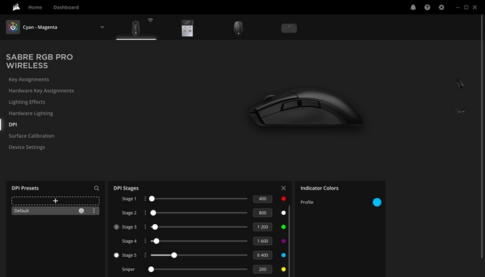The height and width of the screenshot is (277, 485).
Task: Click the Stage 1 DPI slider handle
Action: 152,199
